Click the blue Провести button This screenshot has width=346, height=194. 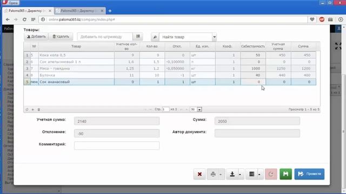coord(309,174)
